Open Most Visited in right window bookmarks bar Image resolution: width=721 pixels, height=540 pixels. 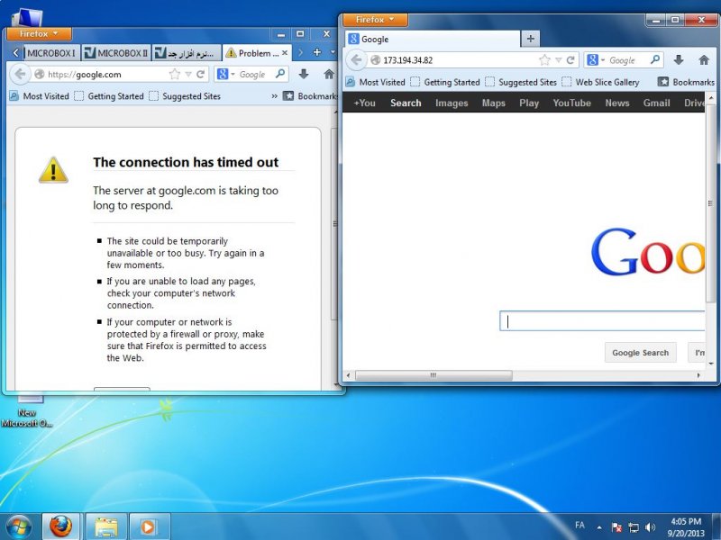point(376,82)
